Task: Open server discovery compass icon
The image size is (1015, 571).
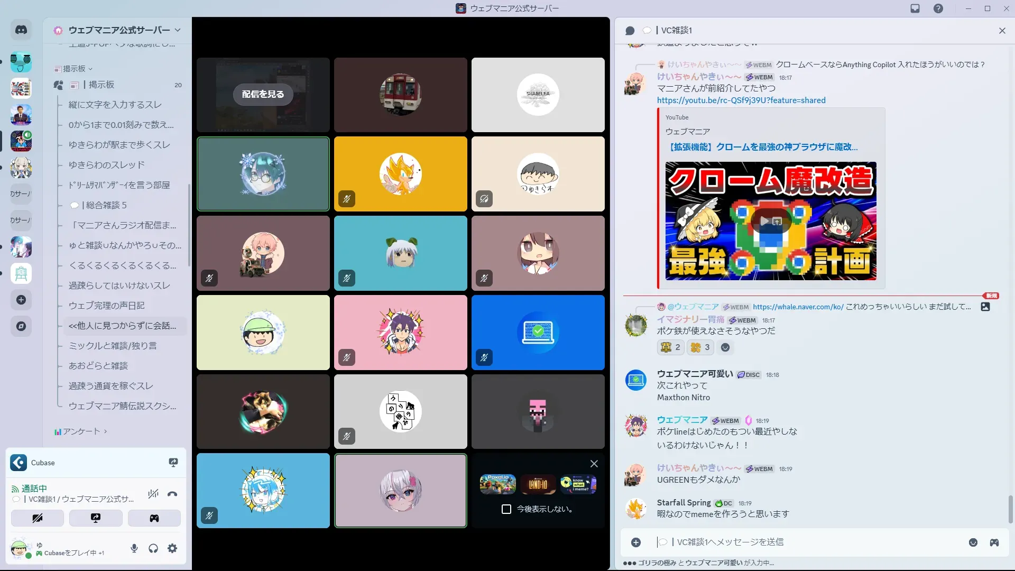Action: click(21, 326)
